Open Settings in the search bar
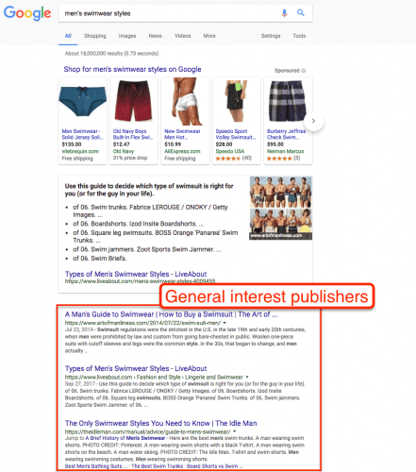This screenshot has width=416, height=472. pos(271,36)
